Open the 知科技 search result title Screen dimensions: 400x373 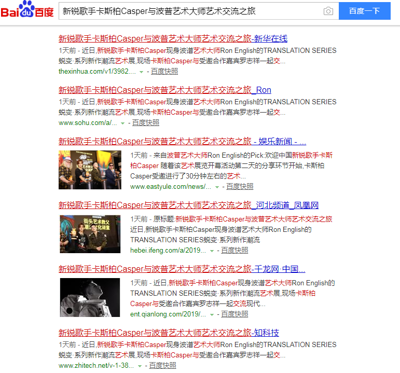(169, 333)
